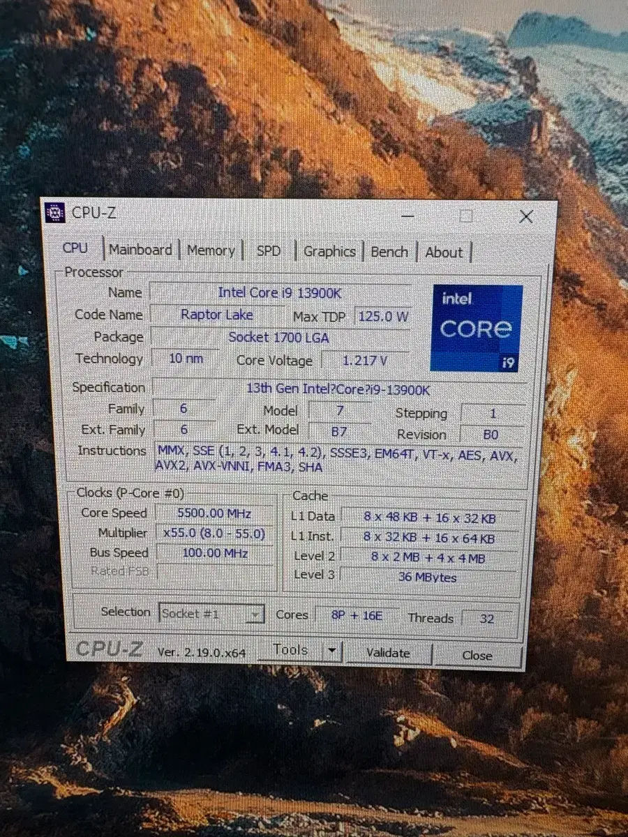
Task: Click the code name value 'Raptor Lake'
Action: tap(217, 315)
